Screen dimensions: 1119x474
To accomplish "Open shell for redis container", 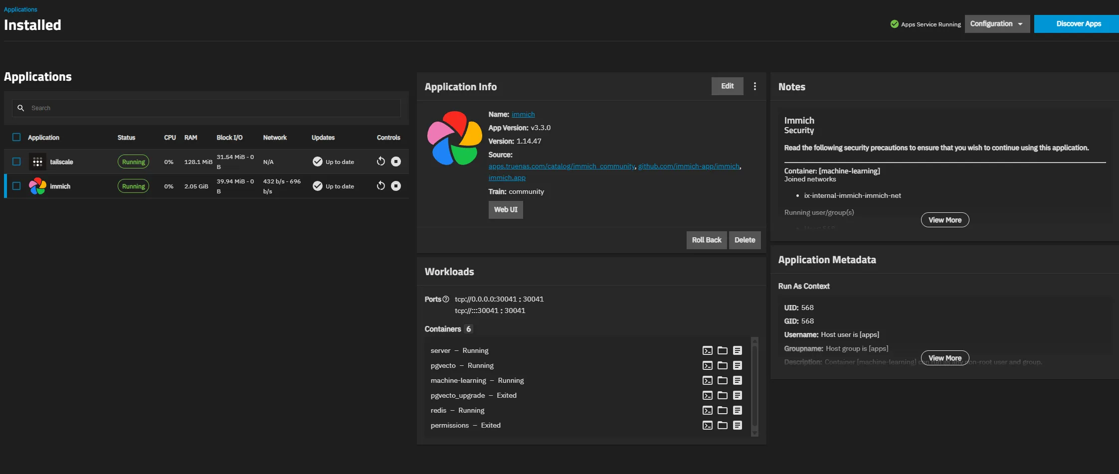I will 707,410.
